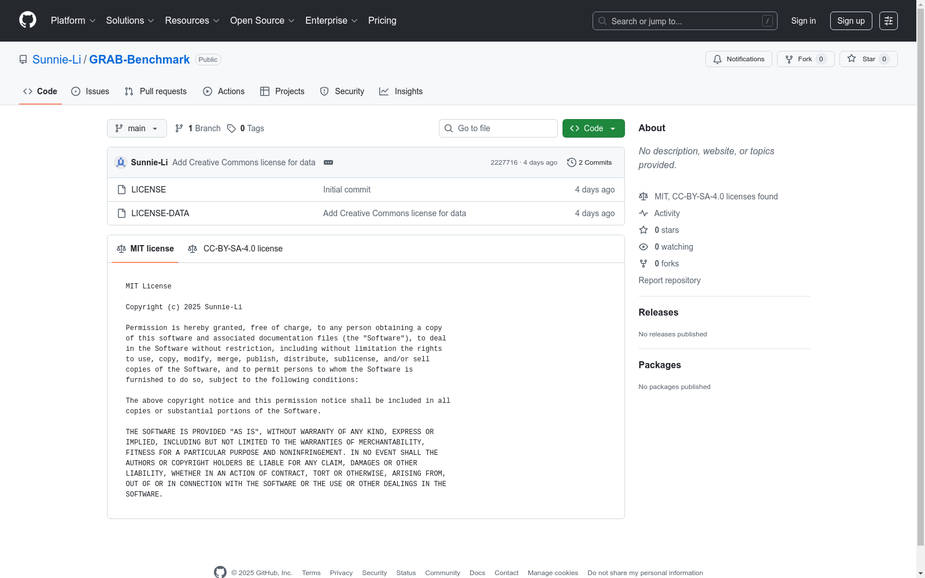Open the Pricing page
The width and height of the screenshot is (925, 578).
pyautogui.click(x=382, y=21)
